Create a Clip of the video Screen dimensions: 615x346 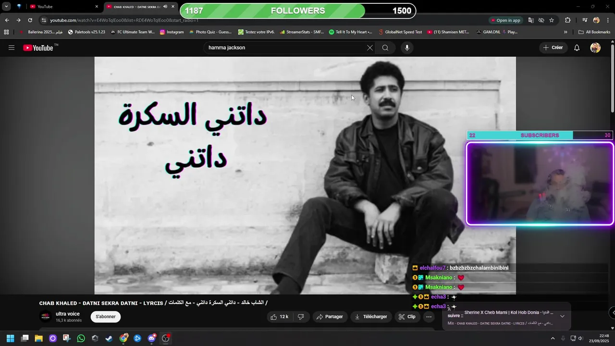[x=407, y=317]
